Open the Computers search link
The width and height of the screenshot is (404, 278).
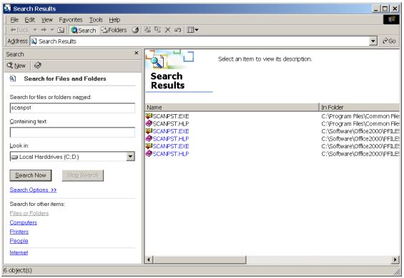pyautogui.click(x=23, y=222)
